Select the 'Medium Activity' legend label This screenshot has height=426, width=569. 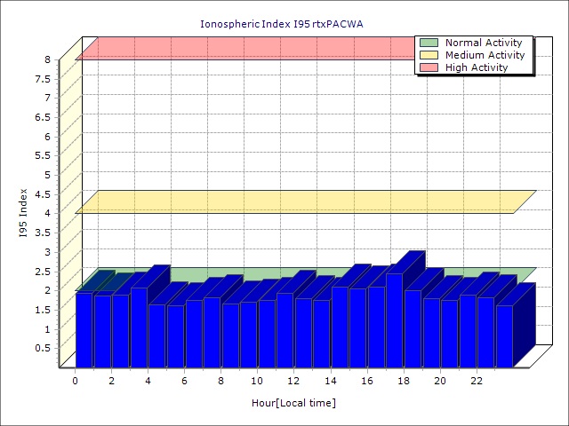point(485,55)
